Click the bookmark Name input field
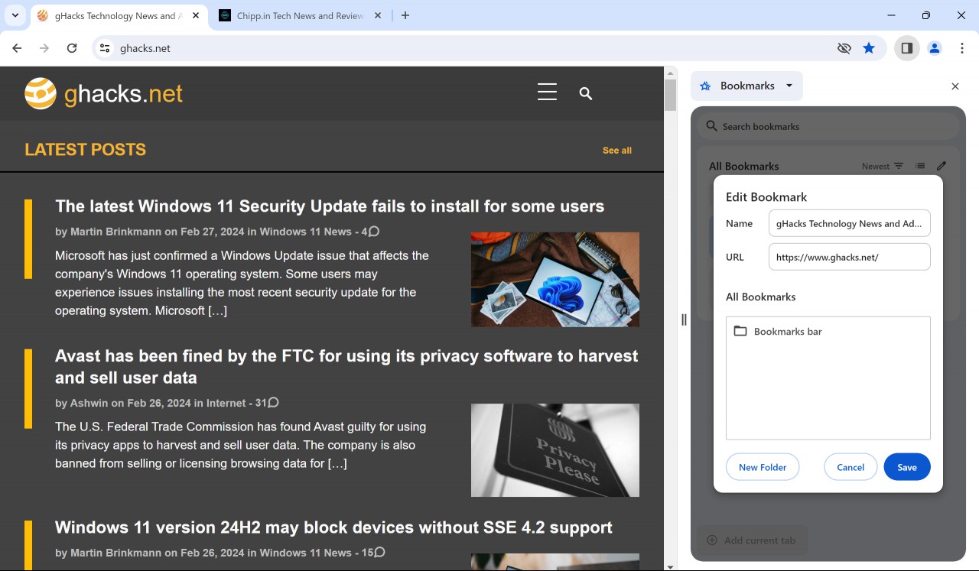 pyautogui.click(x=849, y=224)
